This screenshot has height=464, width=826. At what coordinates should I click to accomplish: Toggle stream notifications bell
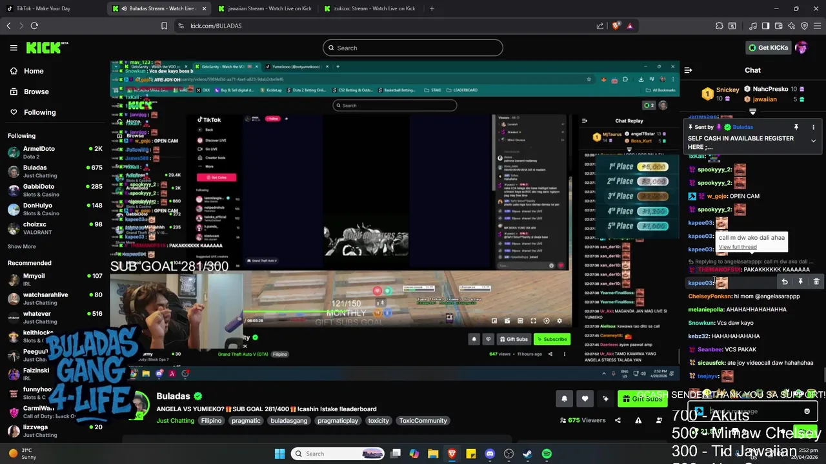tap(564, 398)
